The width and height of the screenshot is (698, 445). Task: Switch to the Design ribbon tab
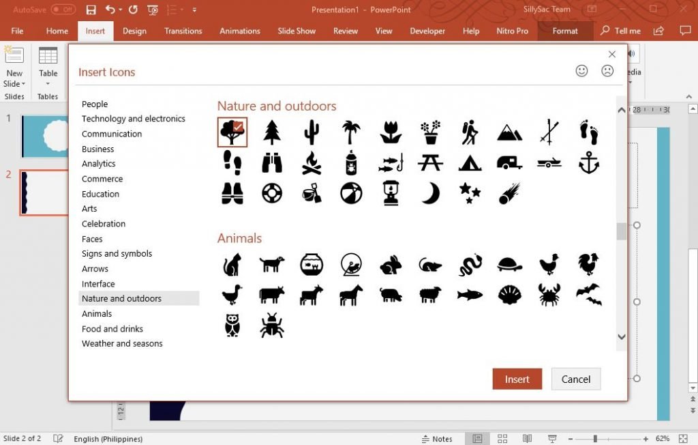134,31
